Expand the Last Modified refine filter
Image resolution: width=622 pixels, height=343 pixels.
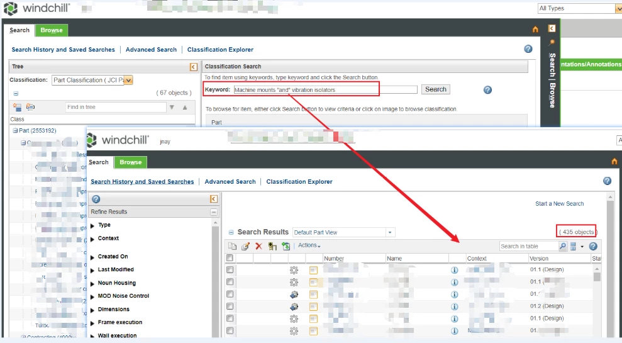click(92, 271)
